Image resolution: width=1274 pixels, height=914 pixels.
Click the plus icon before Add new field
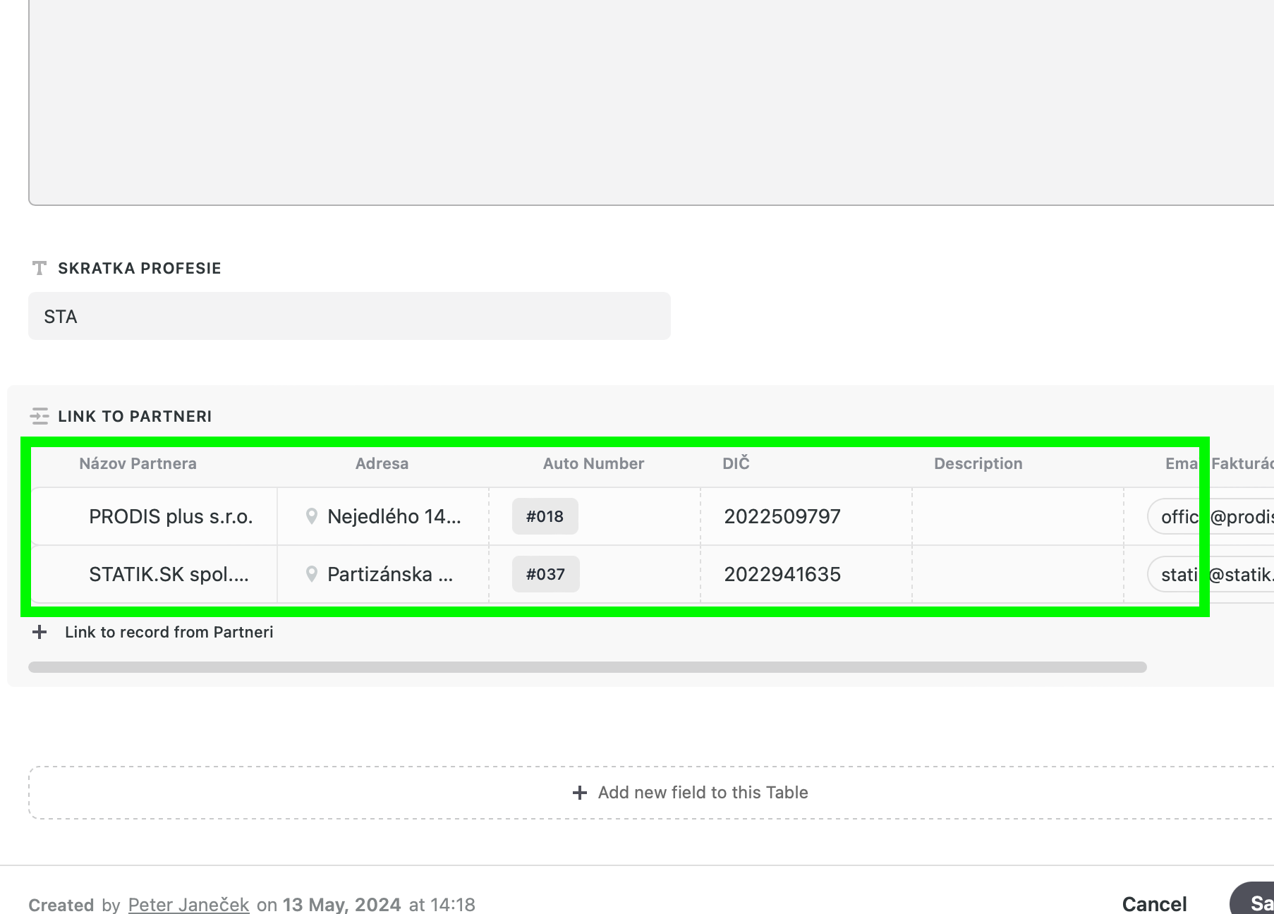(580, 793)
